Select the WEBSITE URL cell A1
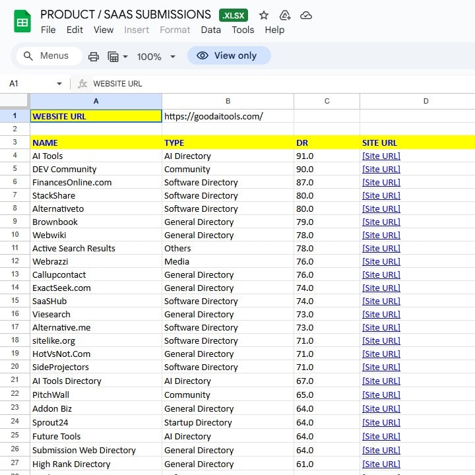 (x=96, y=116)
